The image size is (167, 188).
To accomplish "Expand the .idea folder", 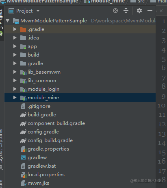I will 15,38.
